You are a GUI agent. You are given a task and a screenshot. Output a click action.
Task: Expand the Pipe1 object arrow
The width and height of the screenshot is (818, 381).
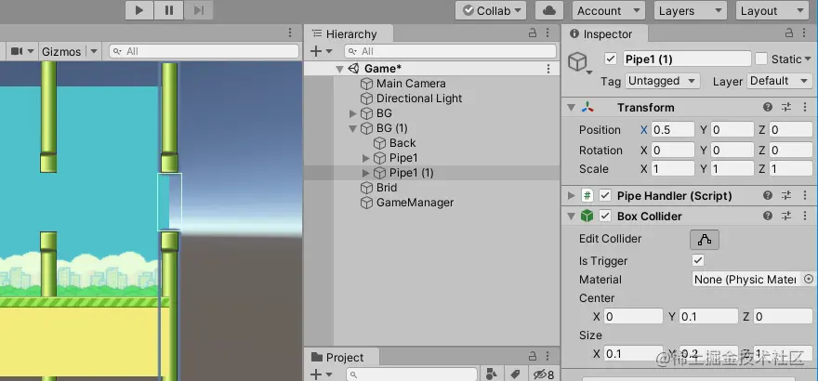coord(365,158)
